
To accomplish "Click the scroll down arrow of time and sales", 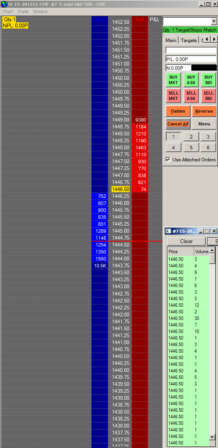I will (212, 437).
